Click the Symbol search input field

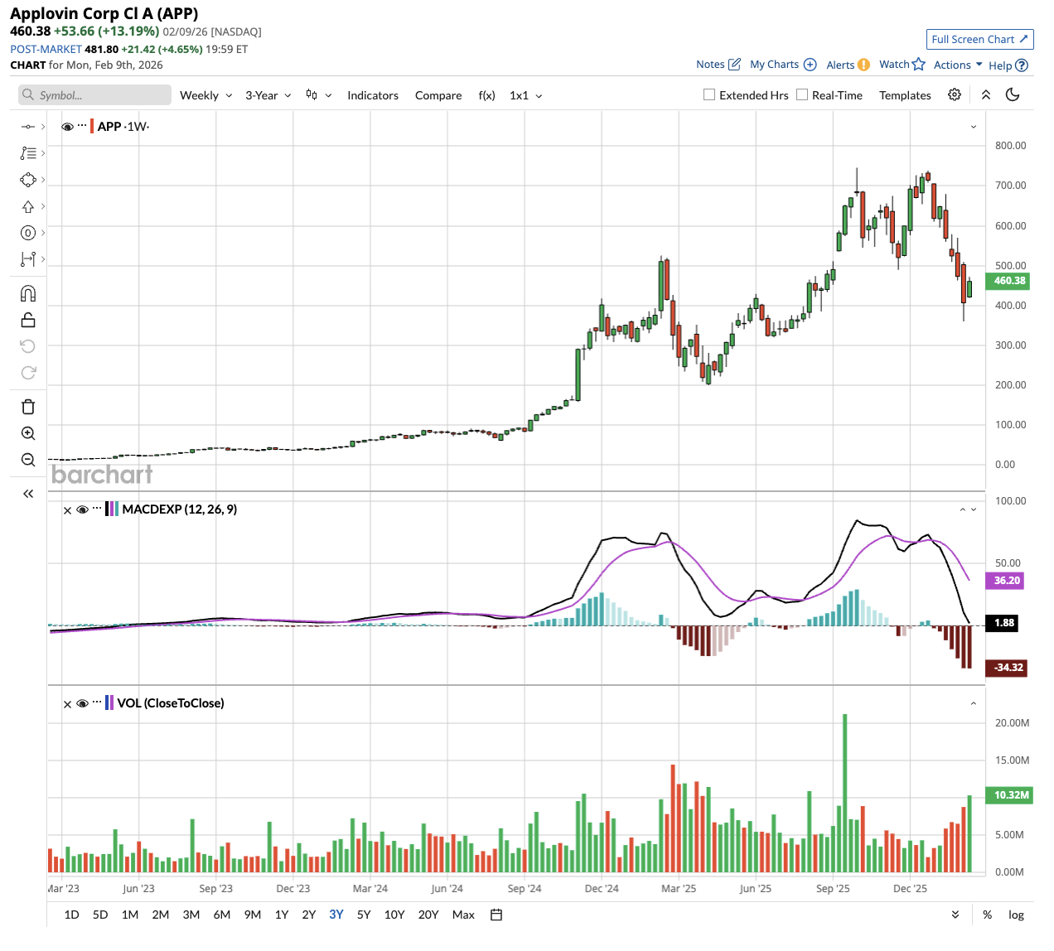[x=95, y=95]
